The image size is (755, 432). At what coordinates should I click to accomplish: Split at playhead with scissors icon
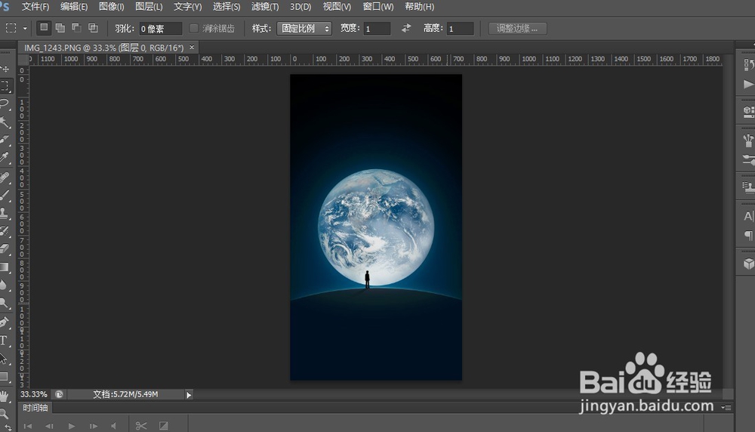coord(141,426)
